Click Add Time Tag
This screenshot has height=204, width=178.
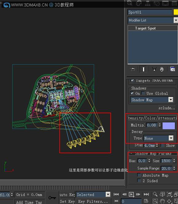(x=29, y=202)
